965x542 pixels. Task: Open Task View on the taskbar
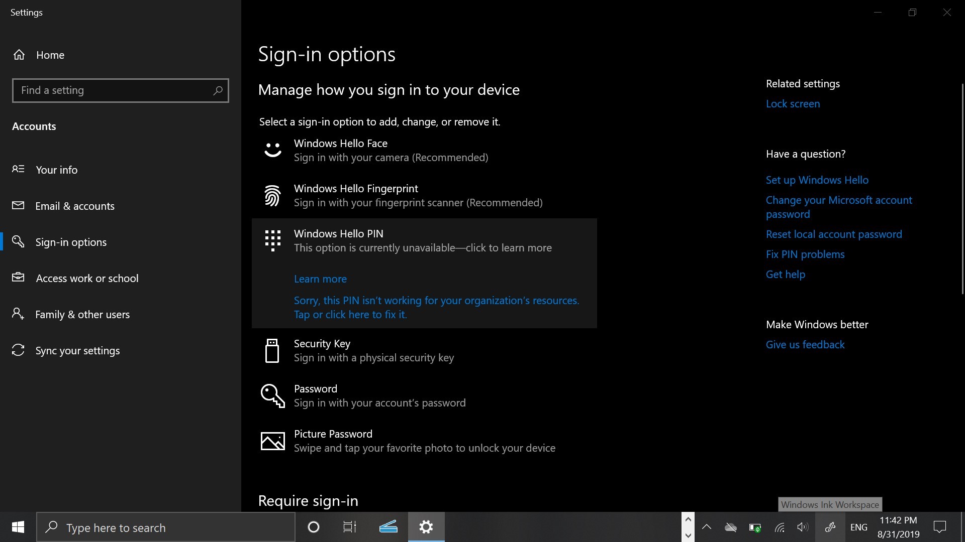(350, 527)
